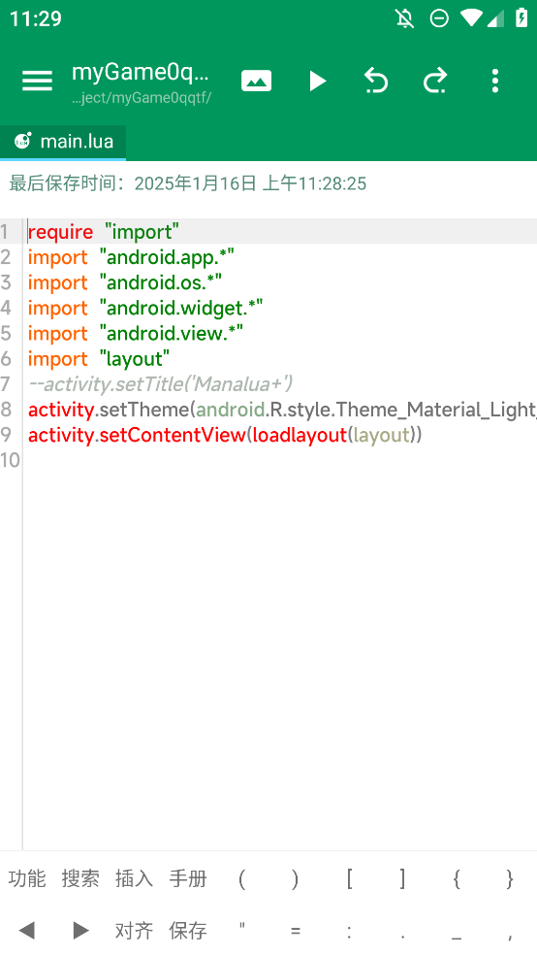Open the hamburger navigation menu
The image size is (537, 956).
(37, 82)
